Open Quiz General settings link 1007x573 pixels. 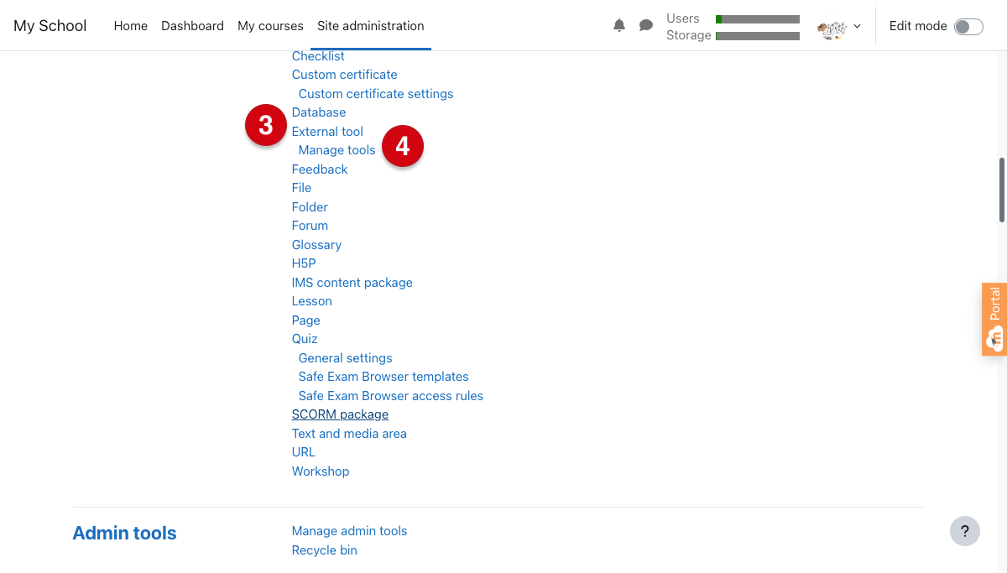(x=346, y=358)
